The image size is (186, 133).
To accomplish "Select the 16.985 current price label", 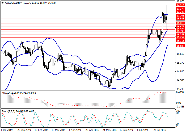I will coord(180,19).
